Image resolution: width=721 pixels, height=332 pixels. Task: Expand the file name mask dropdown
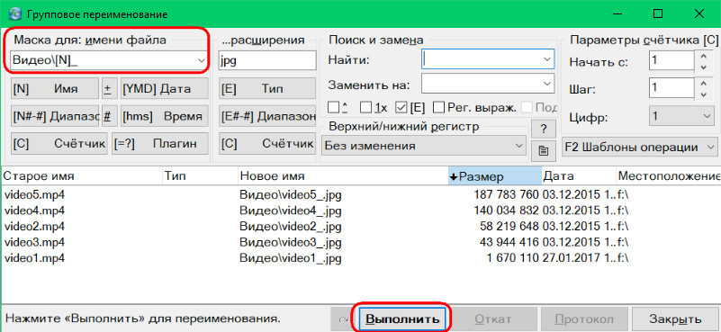tap(201, 60)
